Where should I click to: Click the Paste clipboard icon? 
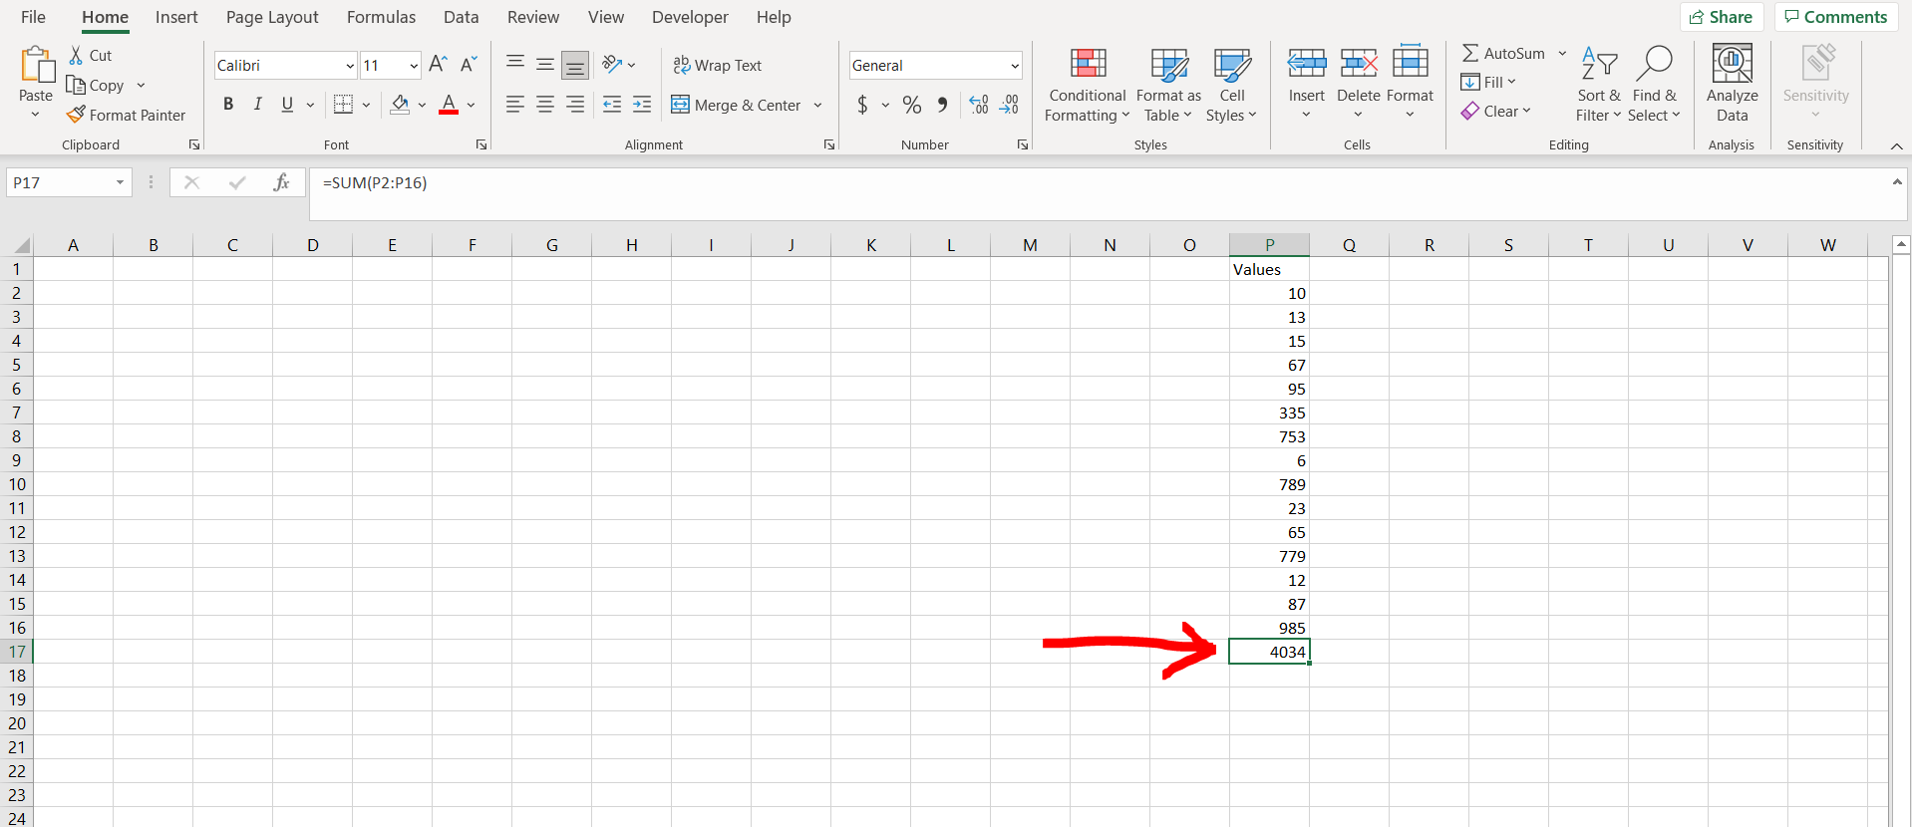pyautogui.click(x=37, y=64)
